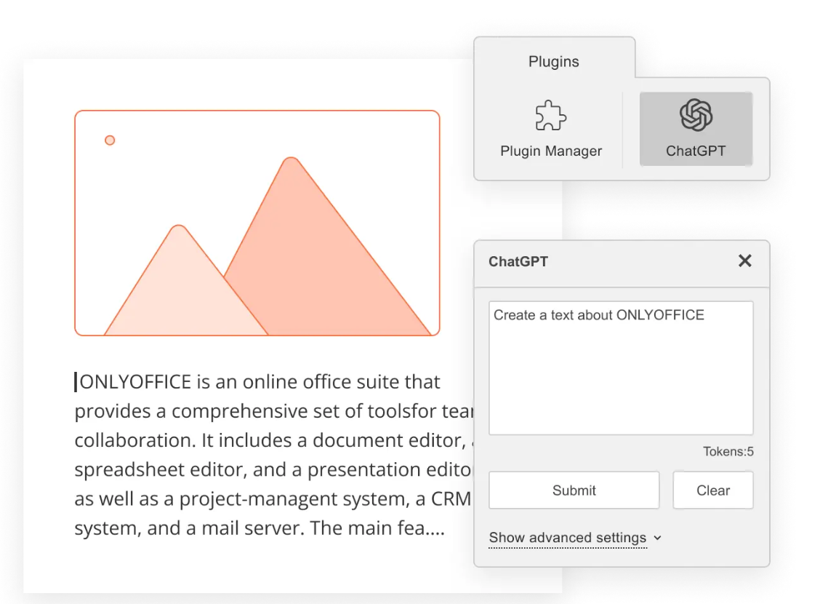Launch the ChatGPT plugin logo icon
Viewport: 820px width, 604px height.
pos(696,115)
